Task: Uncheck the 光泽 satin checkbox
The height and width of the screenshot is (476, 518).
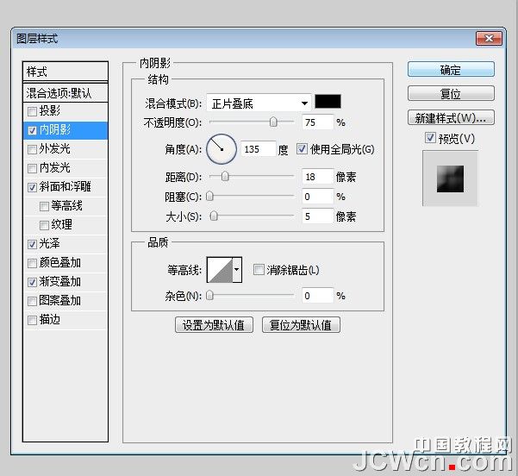Action: click(x=32, y=245)
